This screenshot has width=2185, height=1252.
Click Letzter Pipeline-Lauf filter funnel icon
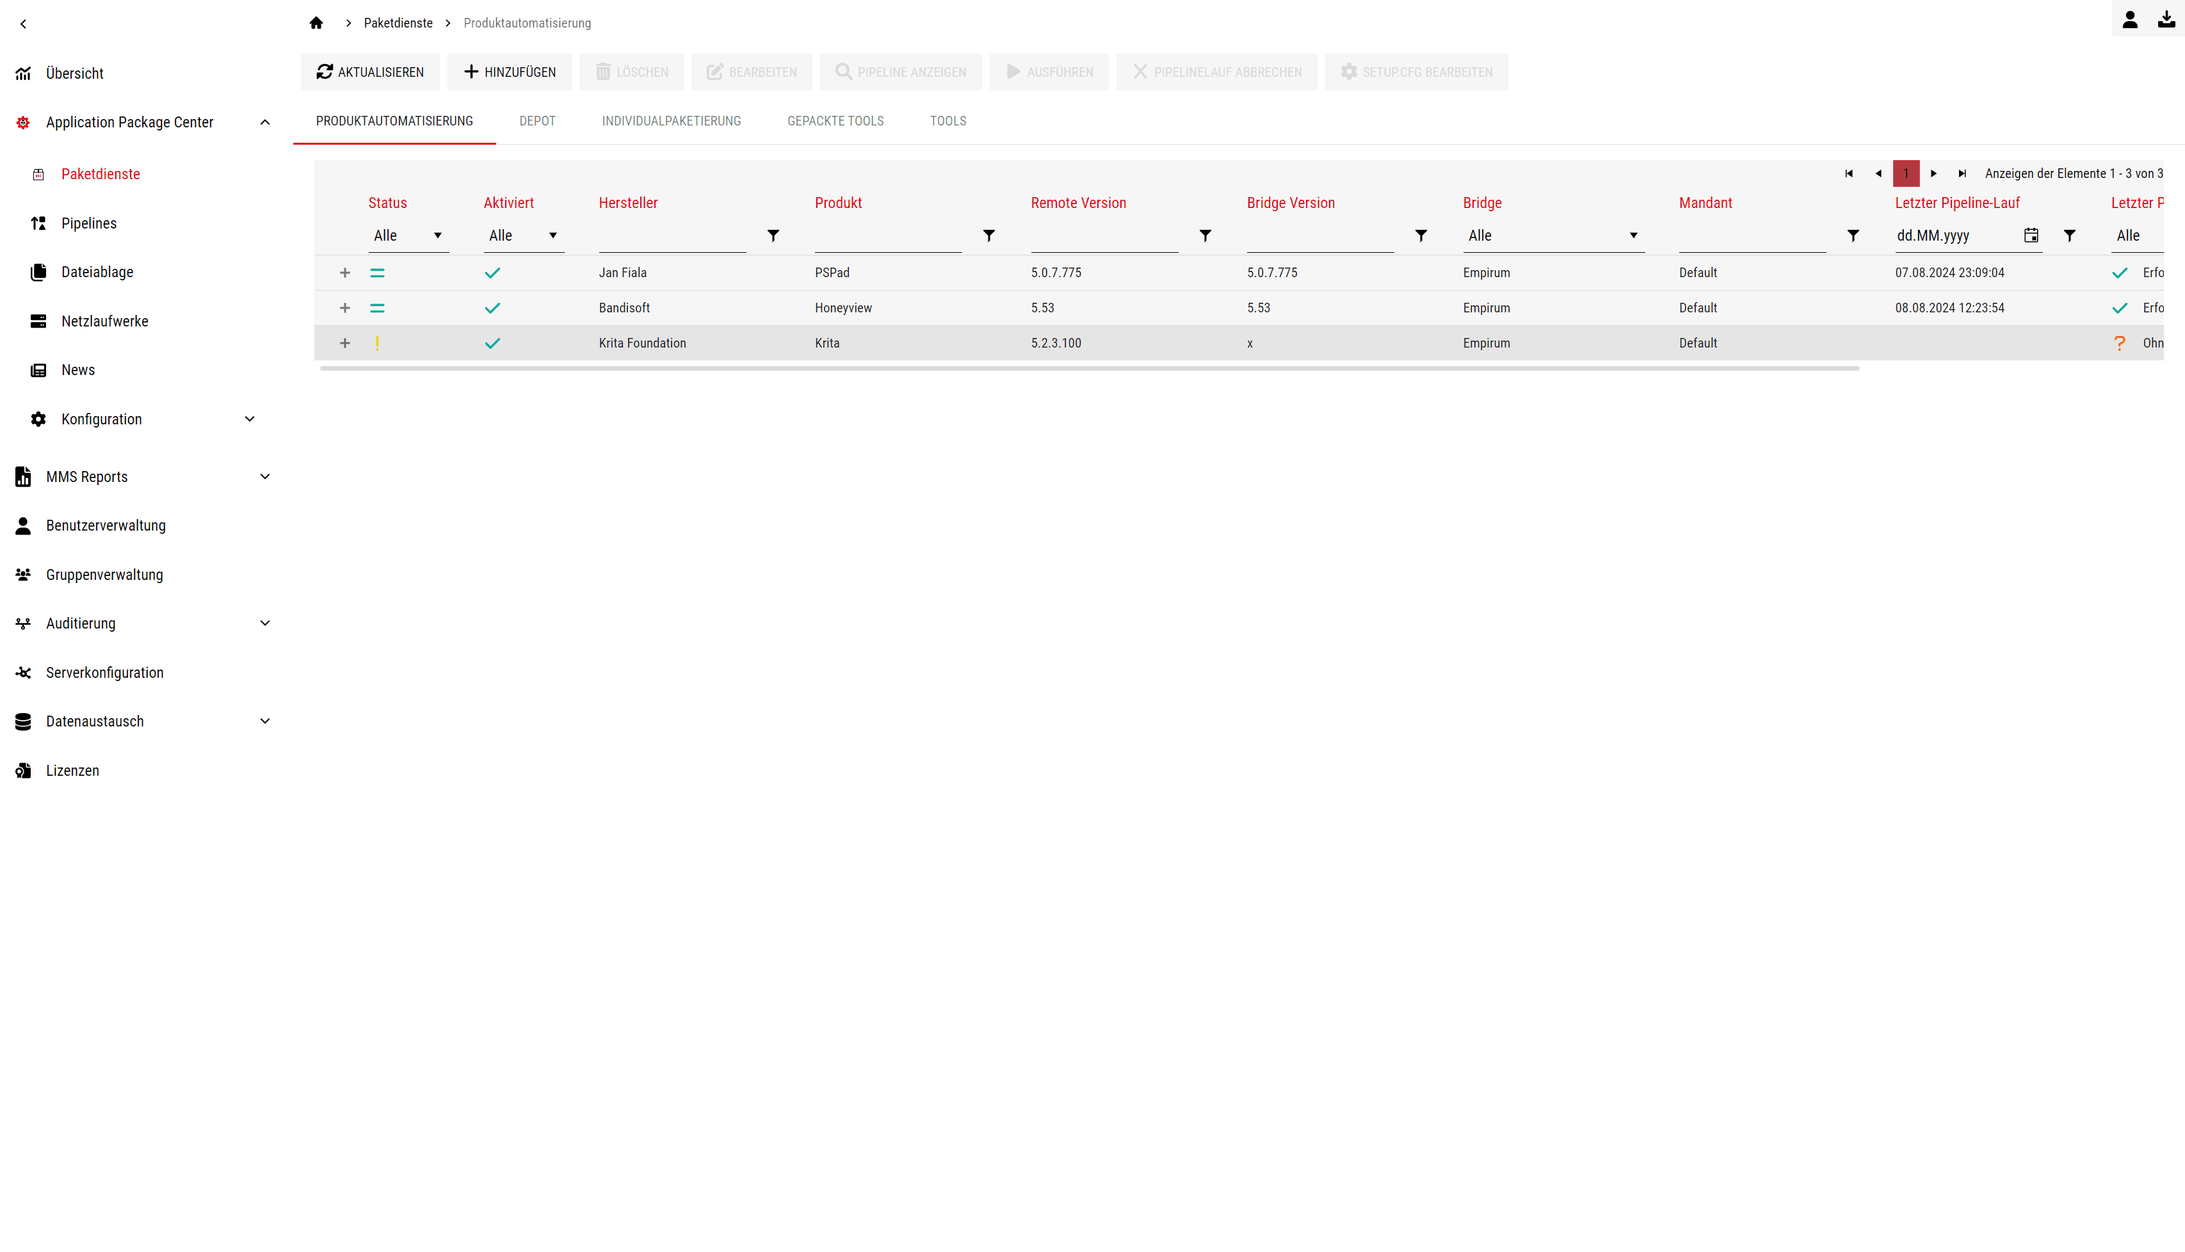coord(2070,236)
